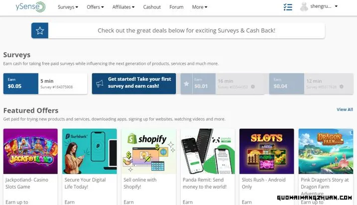Click the gear icon on 12 min survey

[341, 86]
